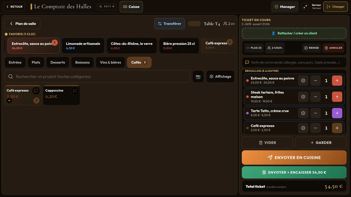Viewport: 351px width, 197px height.
Task: Add favorite Entrecôte, sauce au poivre
Action: click(x=33, y=45)
